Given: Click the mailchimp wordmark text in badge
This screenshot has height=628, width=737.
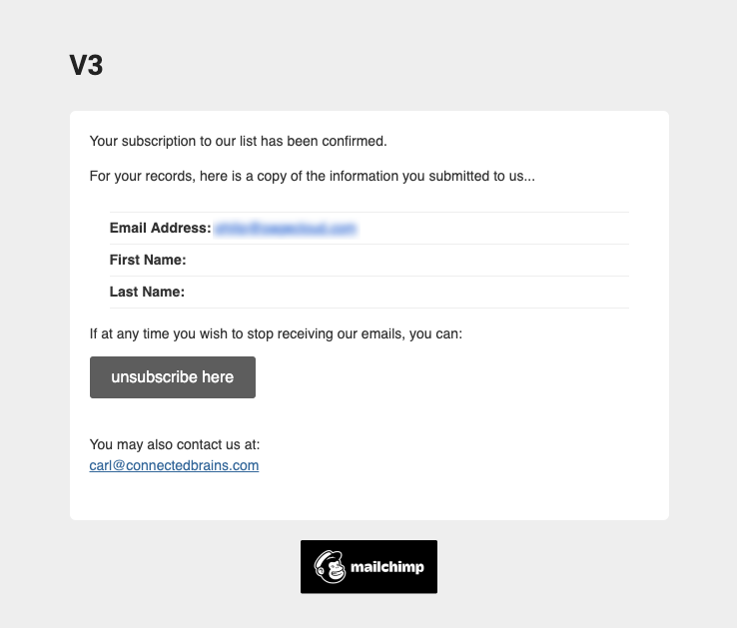Looking at the screenshot, I should tap(387, 567).
